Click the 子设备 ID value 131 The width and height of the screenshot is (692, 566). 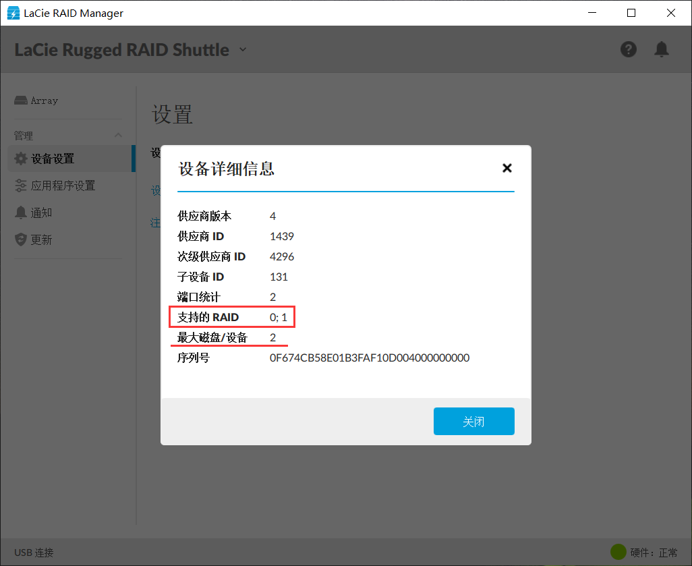[279, 277]
